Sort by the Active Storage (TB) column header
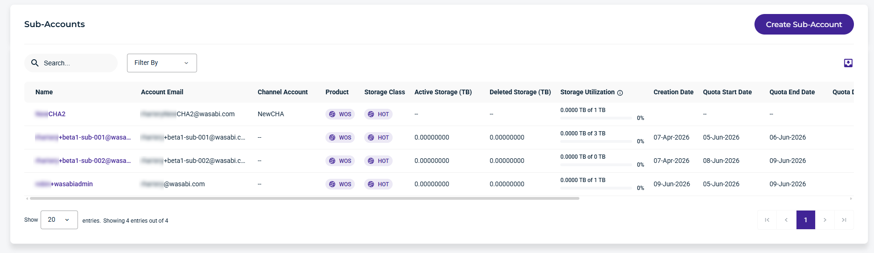 click(x=443, y=92)
